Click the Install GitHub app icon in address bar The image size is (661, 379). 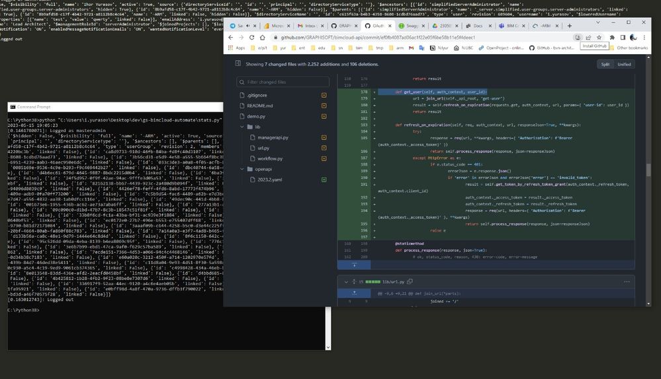pyautogui.click(x=578, y=38)
